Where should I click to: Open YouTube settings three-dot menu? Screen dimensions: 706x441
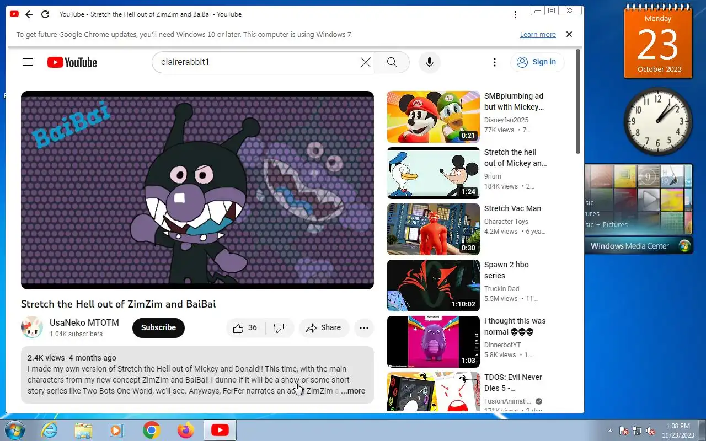(495, 62)
